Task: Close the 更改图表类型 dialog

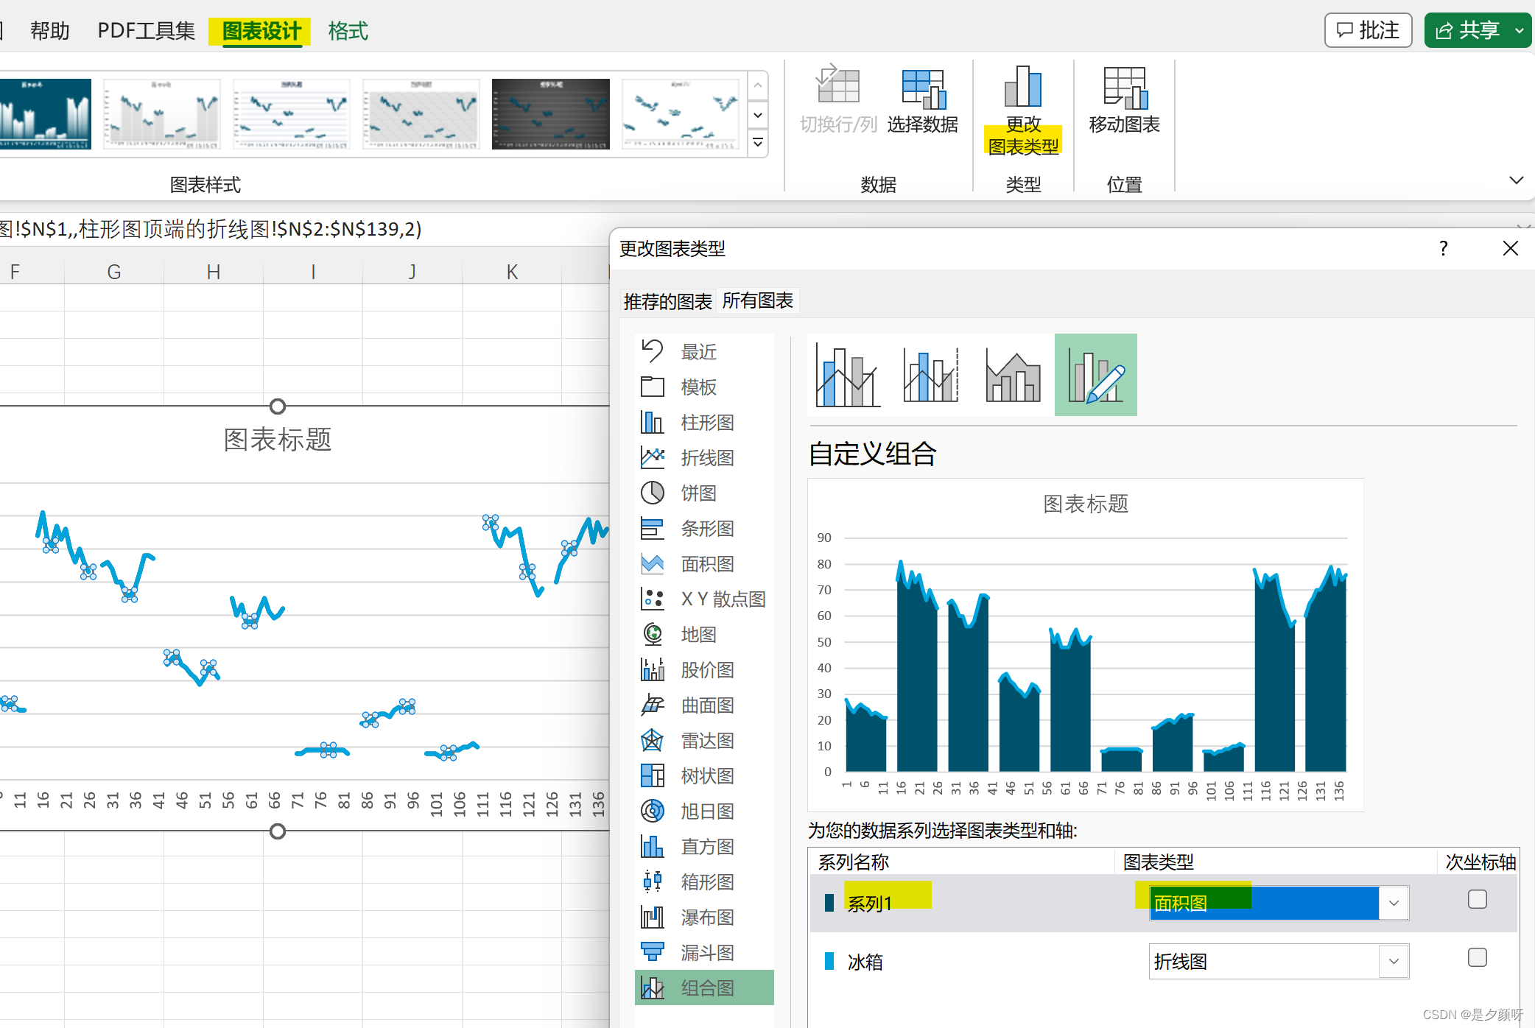Action: (1510, 249)
